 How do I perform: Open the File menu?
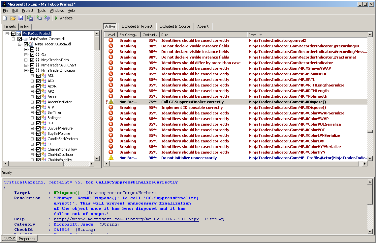pos(6,11)
